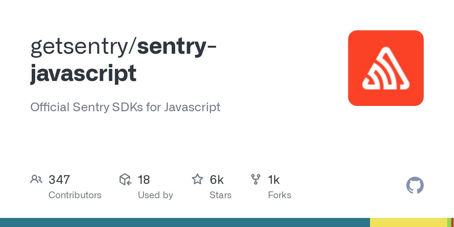
Task: Click the green language bar segment
Action: 449,222
